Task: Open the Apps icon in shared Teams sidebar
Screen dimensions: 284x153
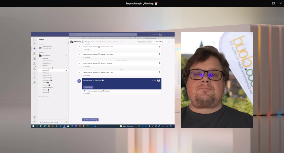Action: (x=34, y=117)
